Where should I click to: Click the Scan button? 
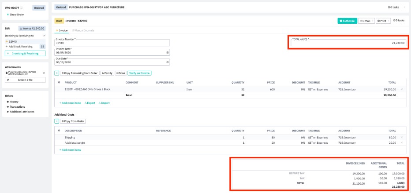pyautogui.click(x=120, y=73)
